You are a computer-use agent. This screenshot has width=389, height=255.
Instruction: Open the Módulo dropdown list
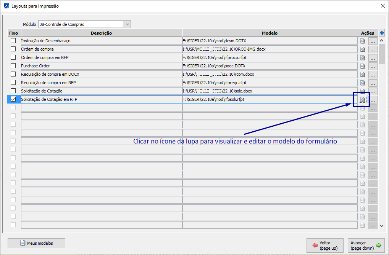tap(127, 24)
